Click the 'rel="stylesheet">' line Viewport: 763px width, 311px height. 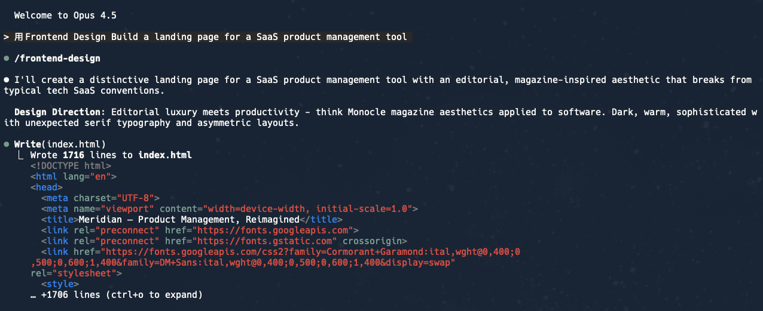coord(77,273)
